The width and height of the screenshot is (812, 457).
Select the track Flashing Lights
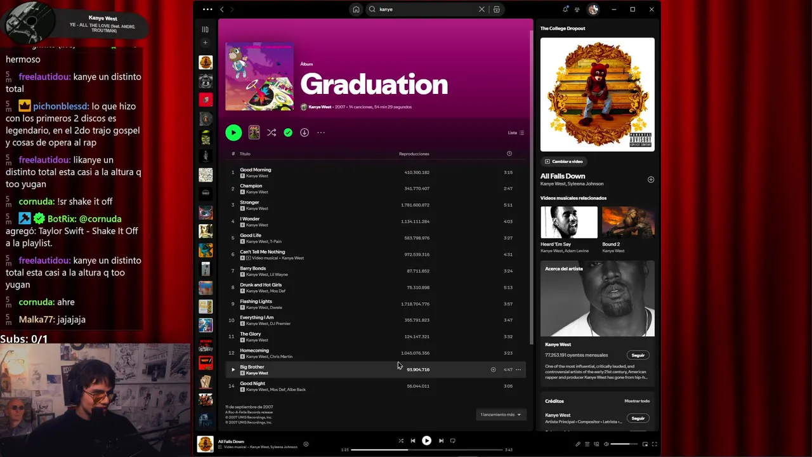(377, 304)
